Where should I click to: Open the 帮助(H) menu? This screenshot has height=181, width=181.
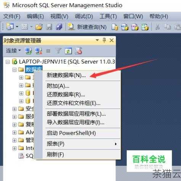coord(159,16)
